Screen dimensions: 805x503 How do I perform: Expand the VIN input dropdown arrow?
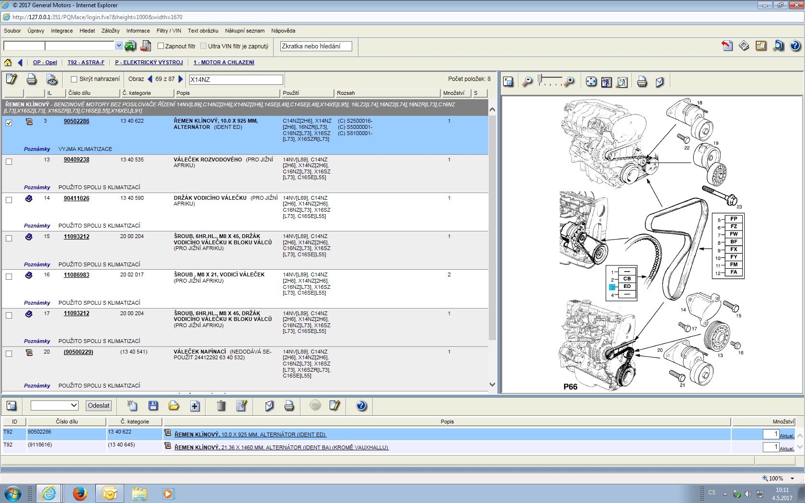(119, 46)
